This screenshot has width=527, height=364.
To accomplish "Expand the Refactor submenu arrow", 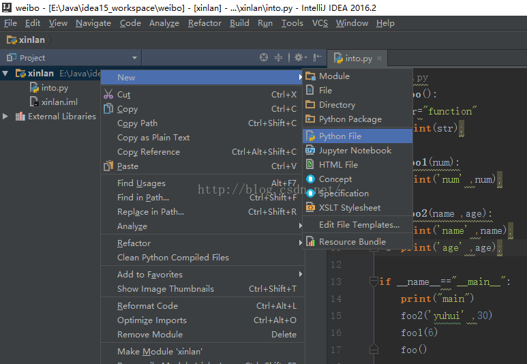I will click(301, 243).
